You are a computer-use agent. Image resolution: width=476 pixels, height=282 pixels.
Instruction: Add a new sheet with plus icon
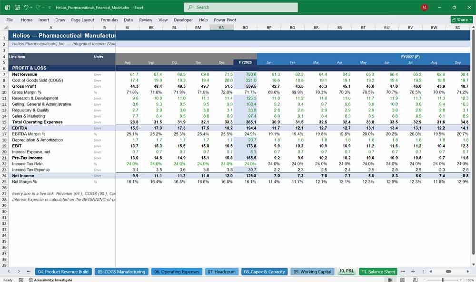point(413,272)
